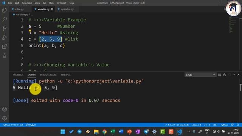Click the "Hello" string on line 3
The image size is (242, 136).
[x=48, y=33]
